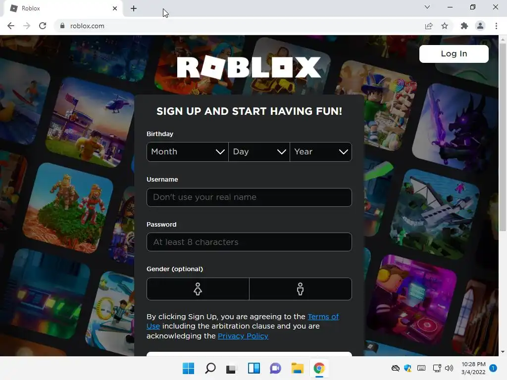The width and height of the screenshot is (507, 380).
Task: Click the browser forward arrow
Action: pyautogui.click(x=27, y=26)
